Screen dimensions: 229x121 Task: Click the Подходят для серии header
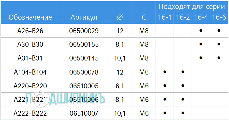pyautogui.click(x=192, y=7)
